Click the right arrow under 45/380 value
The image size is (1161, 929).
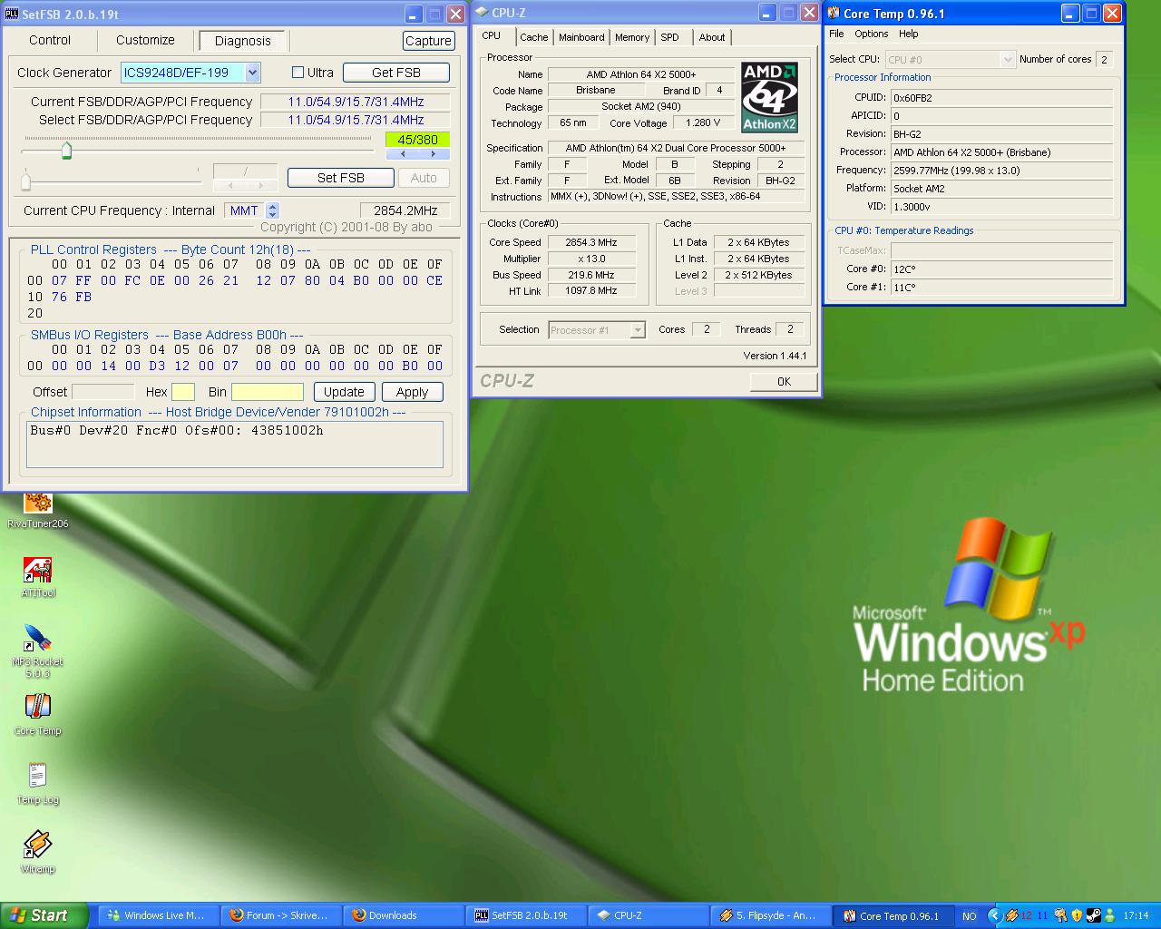[x=433, y=153]
